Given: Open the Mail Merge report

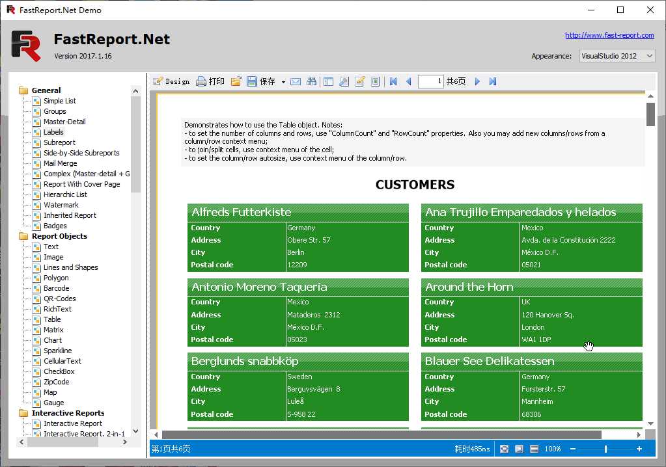Looking at the screenshot, I should (x=61, y=163).
